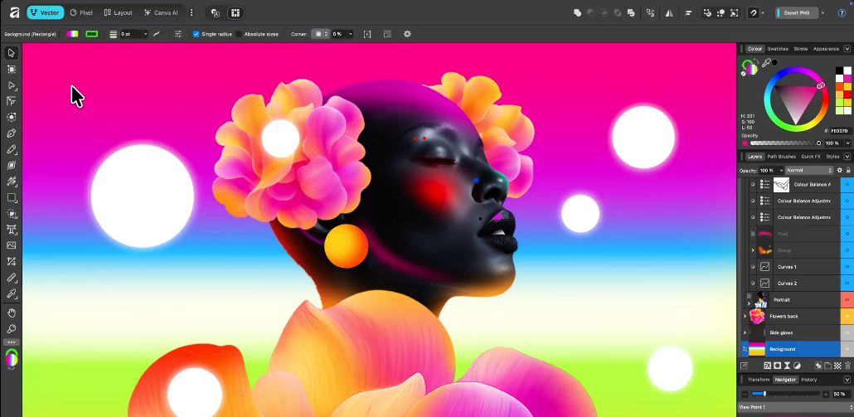
Task: Select the Place Image tool
Action: tap(12, 245)
